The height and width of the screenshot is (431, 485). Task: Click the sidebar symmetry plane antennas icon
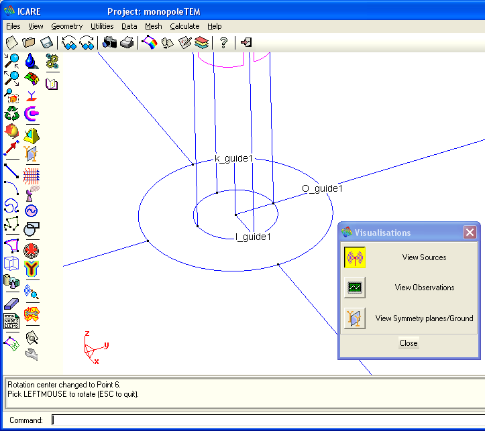(x=32, y=153)
